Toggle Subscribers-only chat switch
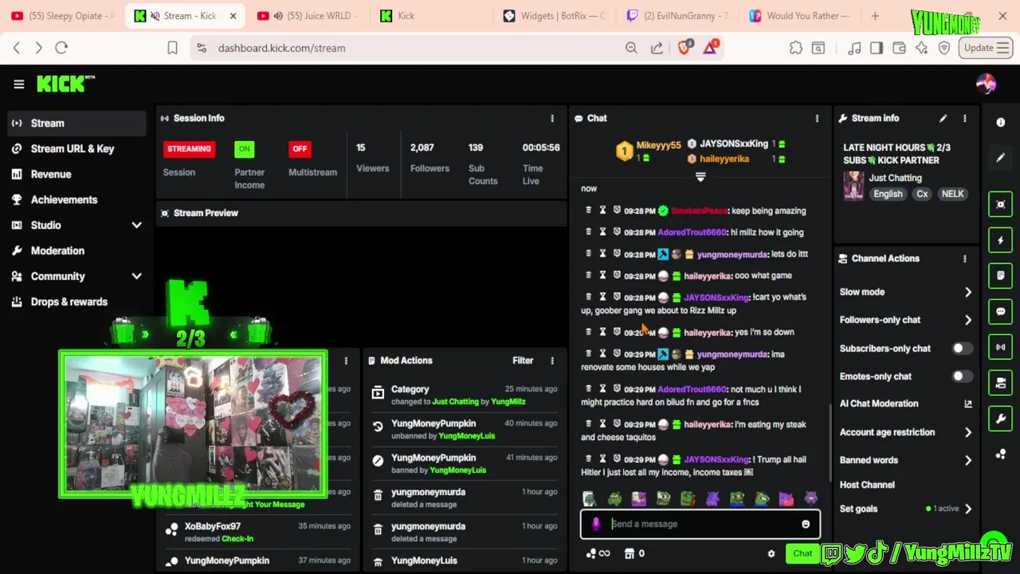The width and height of the screenshot is (1020, 574). (963, 348)
